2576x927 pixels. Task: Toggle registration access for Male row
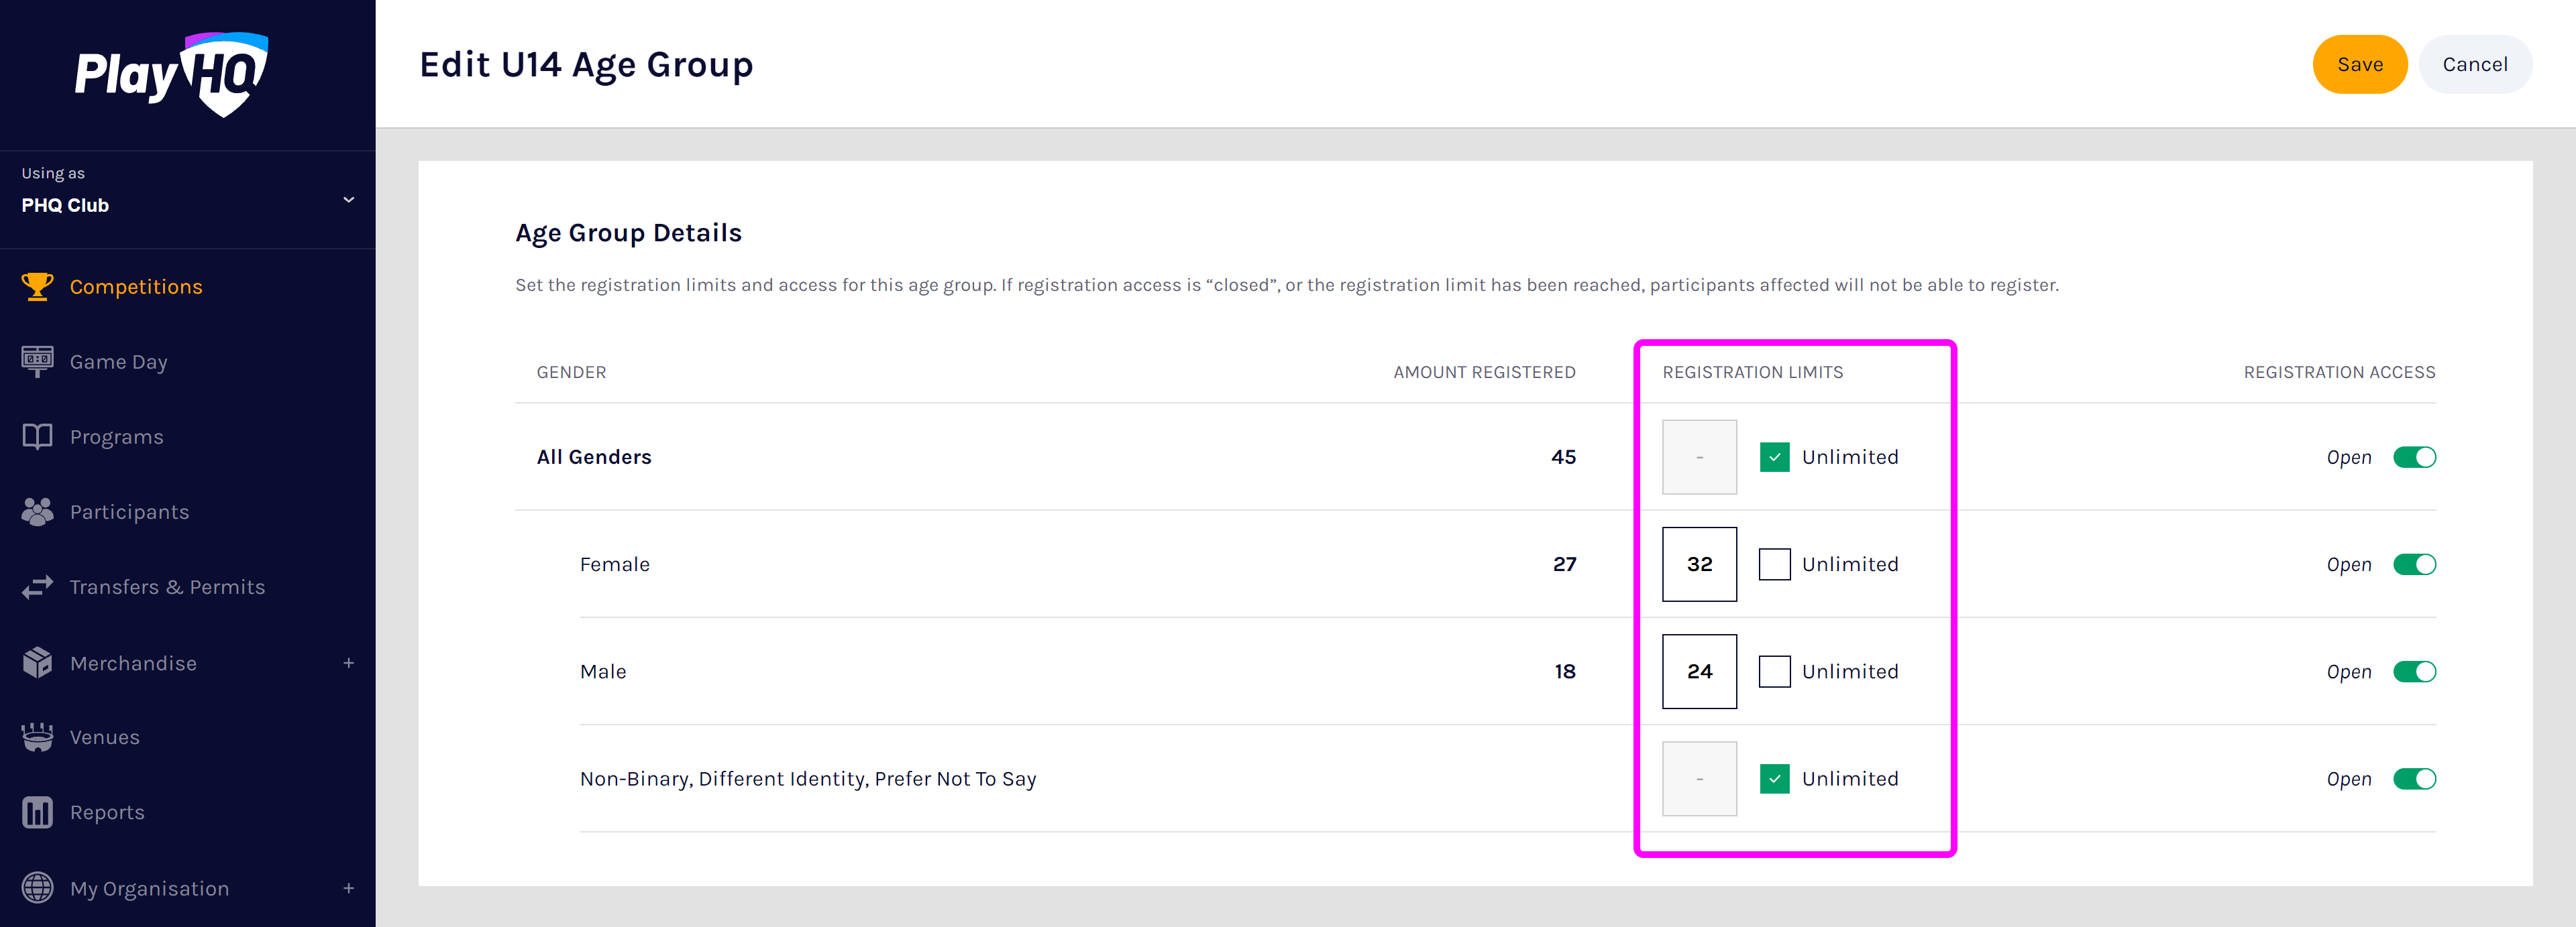tap(2416, 671)
